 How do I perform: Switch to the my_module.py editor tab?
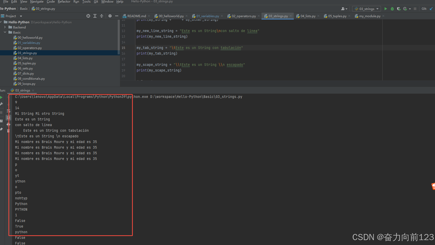click(x=369, y=16)
